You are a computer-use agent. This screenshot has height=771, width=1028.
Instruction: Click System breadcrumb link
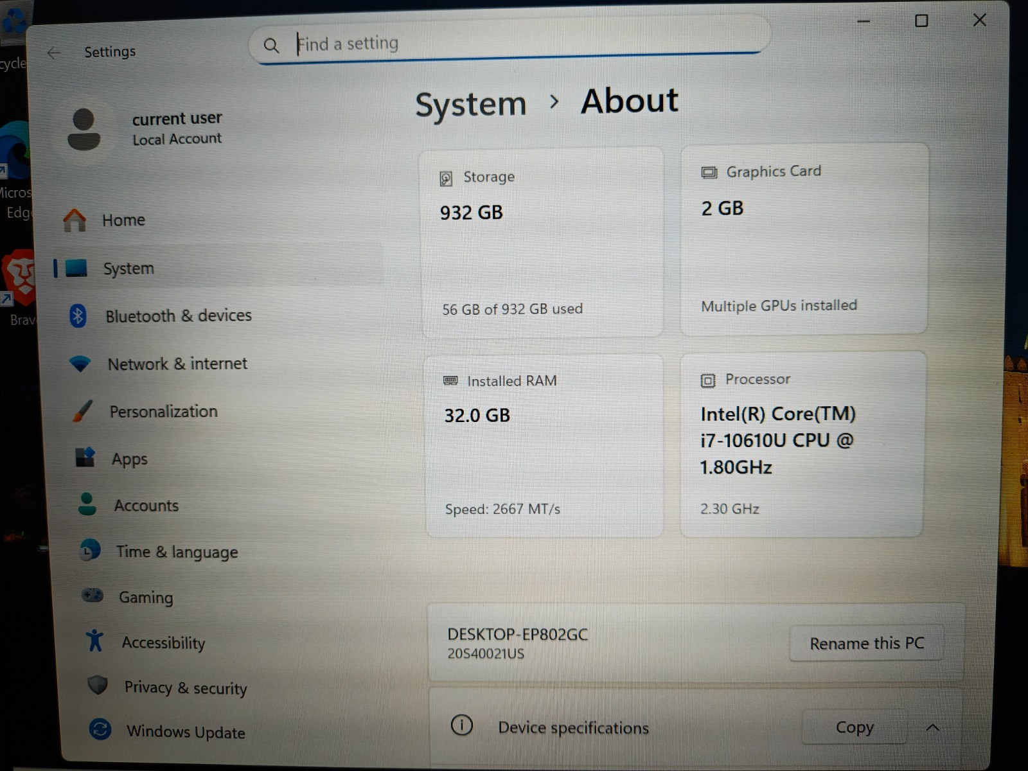point(471,104)
